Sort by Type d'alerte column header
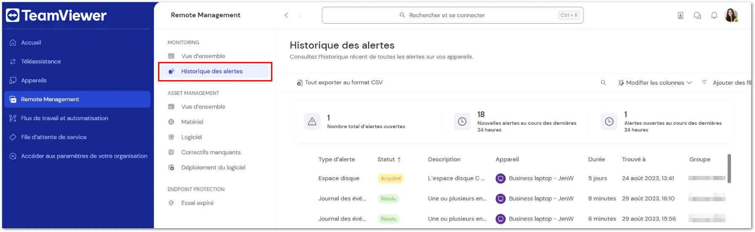755x232 pixels. tap(336, 159)
